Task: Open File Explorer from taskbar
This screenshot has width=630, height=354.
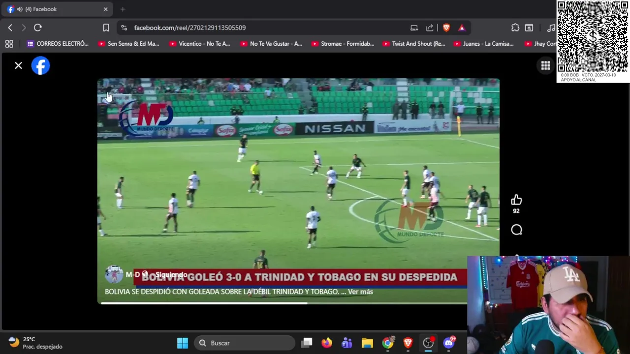Action: coord(367,343)
